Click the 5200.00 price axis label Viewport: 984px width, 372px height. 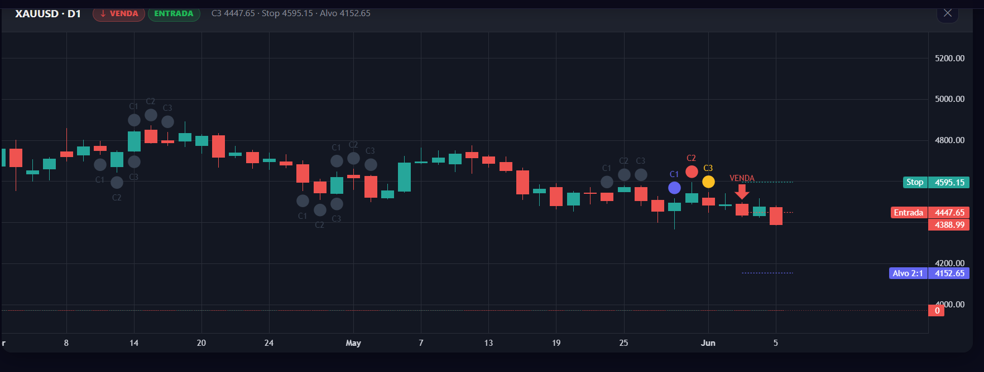949,58
